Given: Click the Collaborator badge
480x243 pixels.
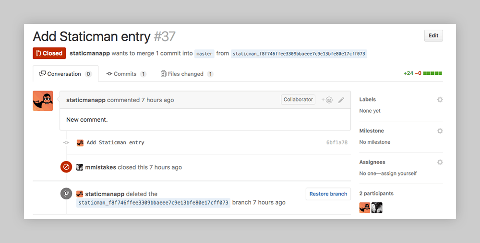Looking at the screenshot, I should click(x=298, y=100).
